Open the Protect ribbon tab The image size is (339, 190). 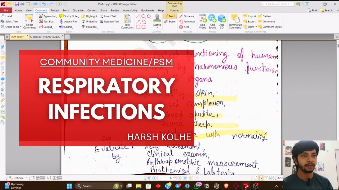click(55, 10)
